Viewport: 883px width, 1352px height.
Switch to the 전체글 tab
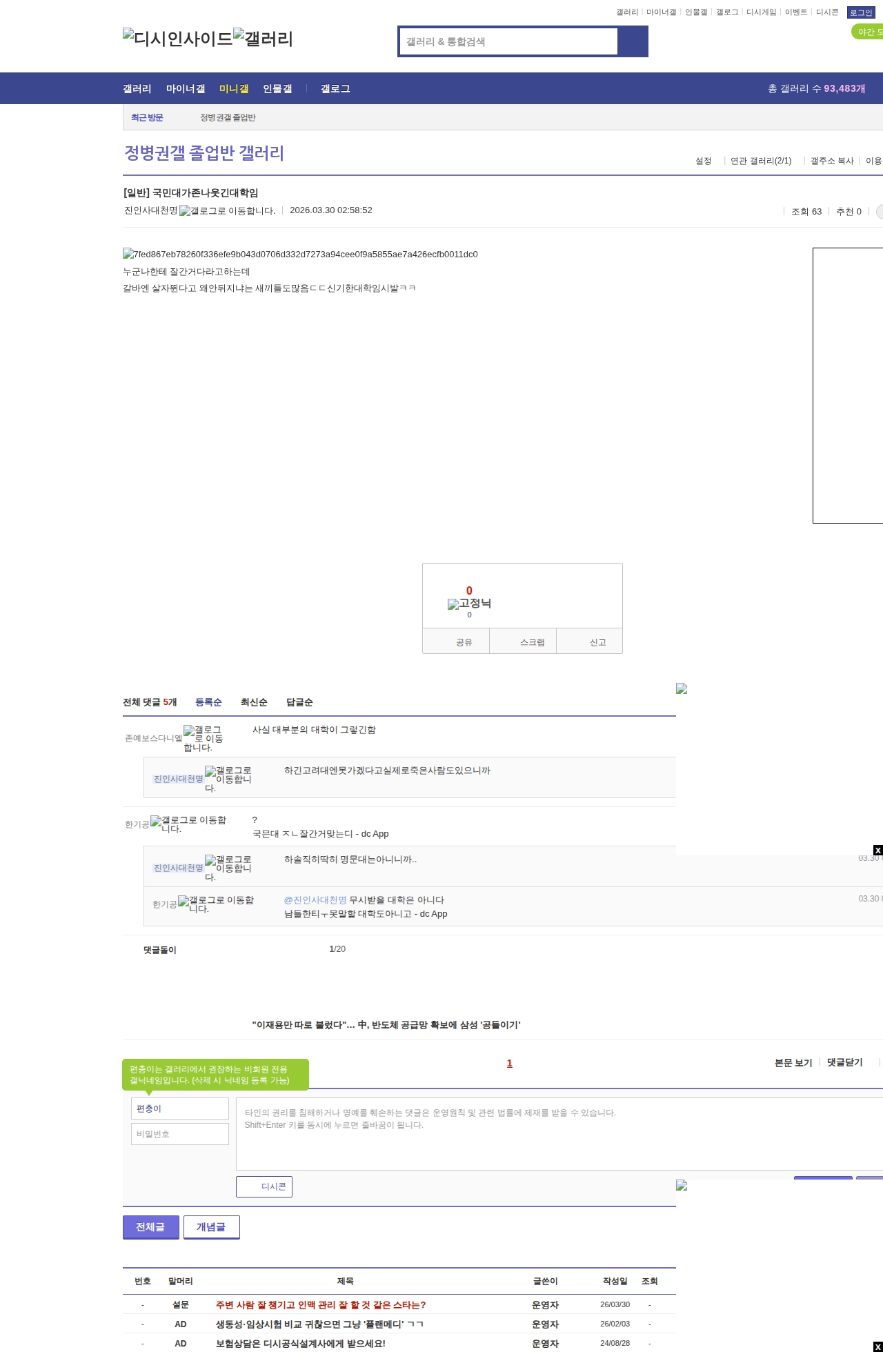point(151,1227)
